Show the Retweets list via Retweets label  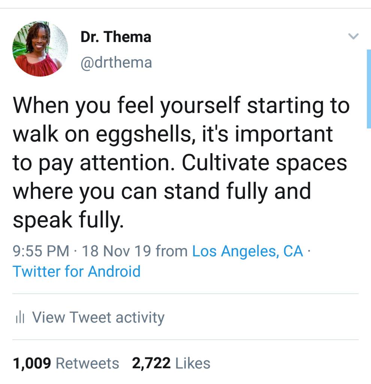point(87,363)
